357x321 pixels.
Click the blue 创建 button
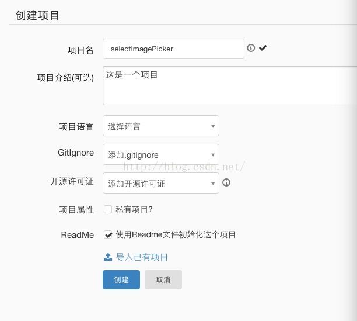[x=121, y=279]
